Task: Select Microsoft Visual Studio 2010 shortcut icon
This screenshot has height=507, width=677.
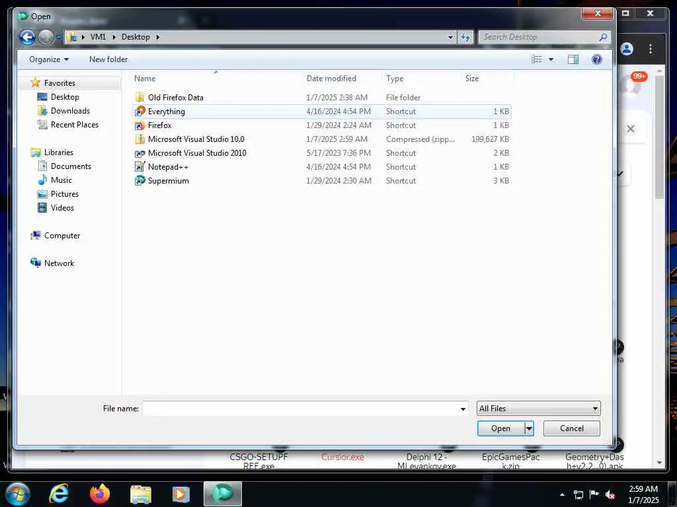Action: point(140,153)
